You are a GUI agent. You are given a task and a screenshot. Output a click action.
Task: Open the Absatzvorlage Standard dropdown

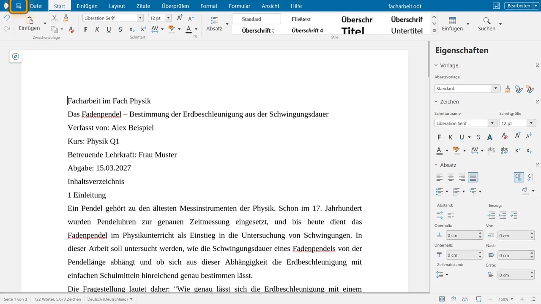(x=495, y=89)
